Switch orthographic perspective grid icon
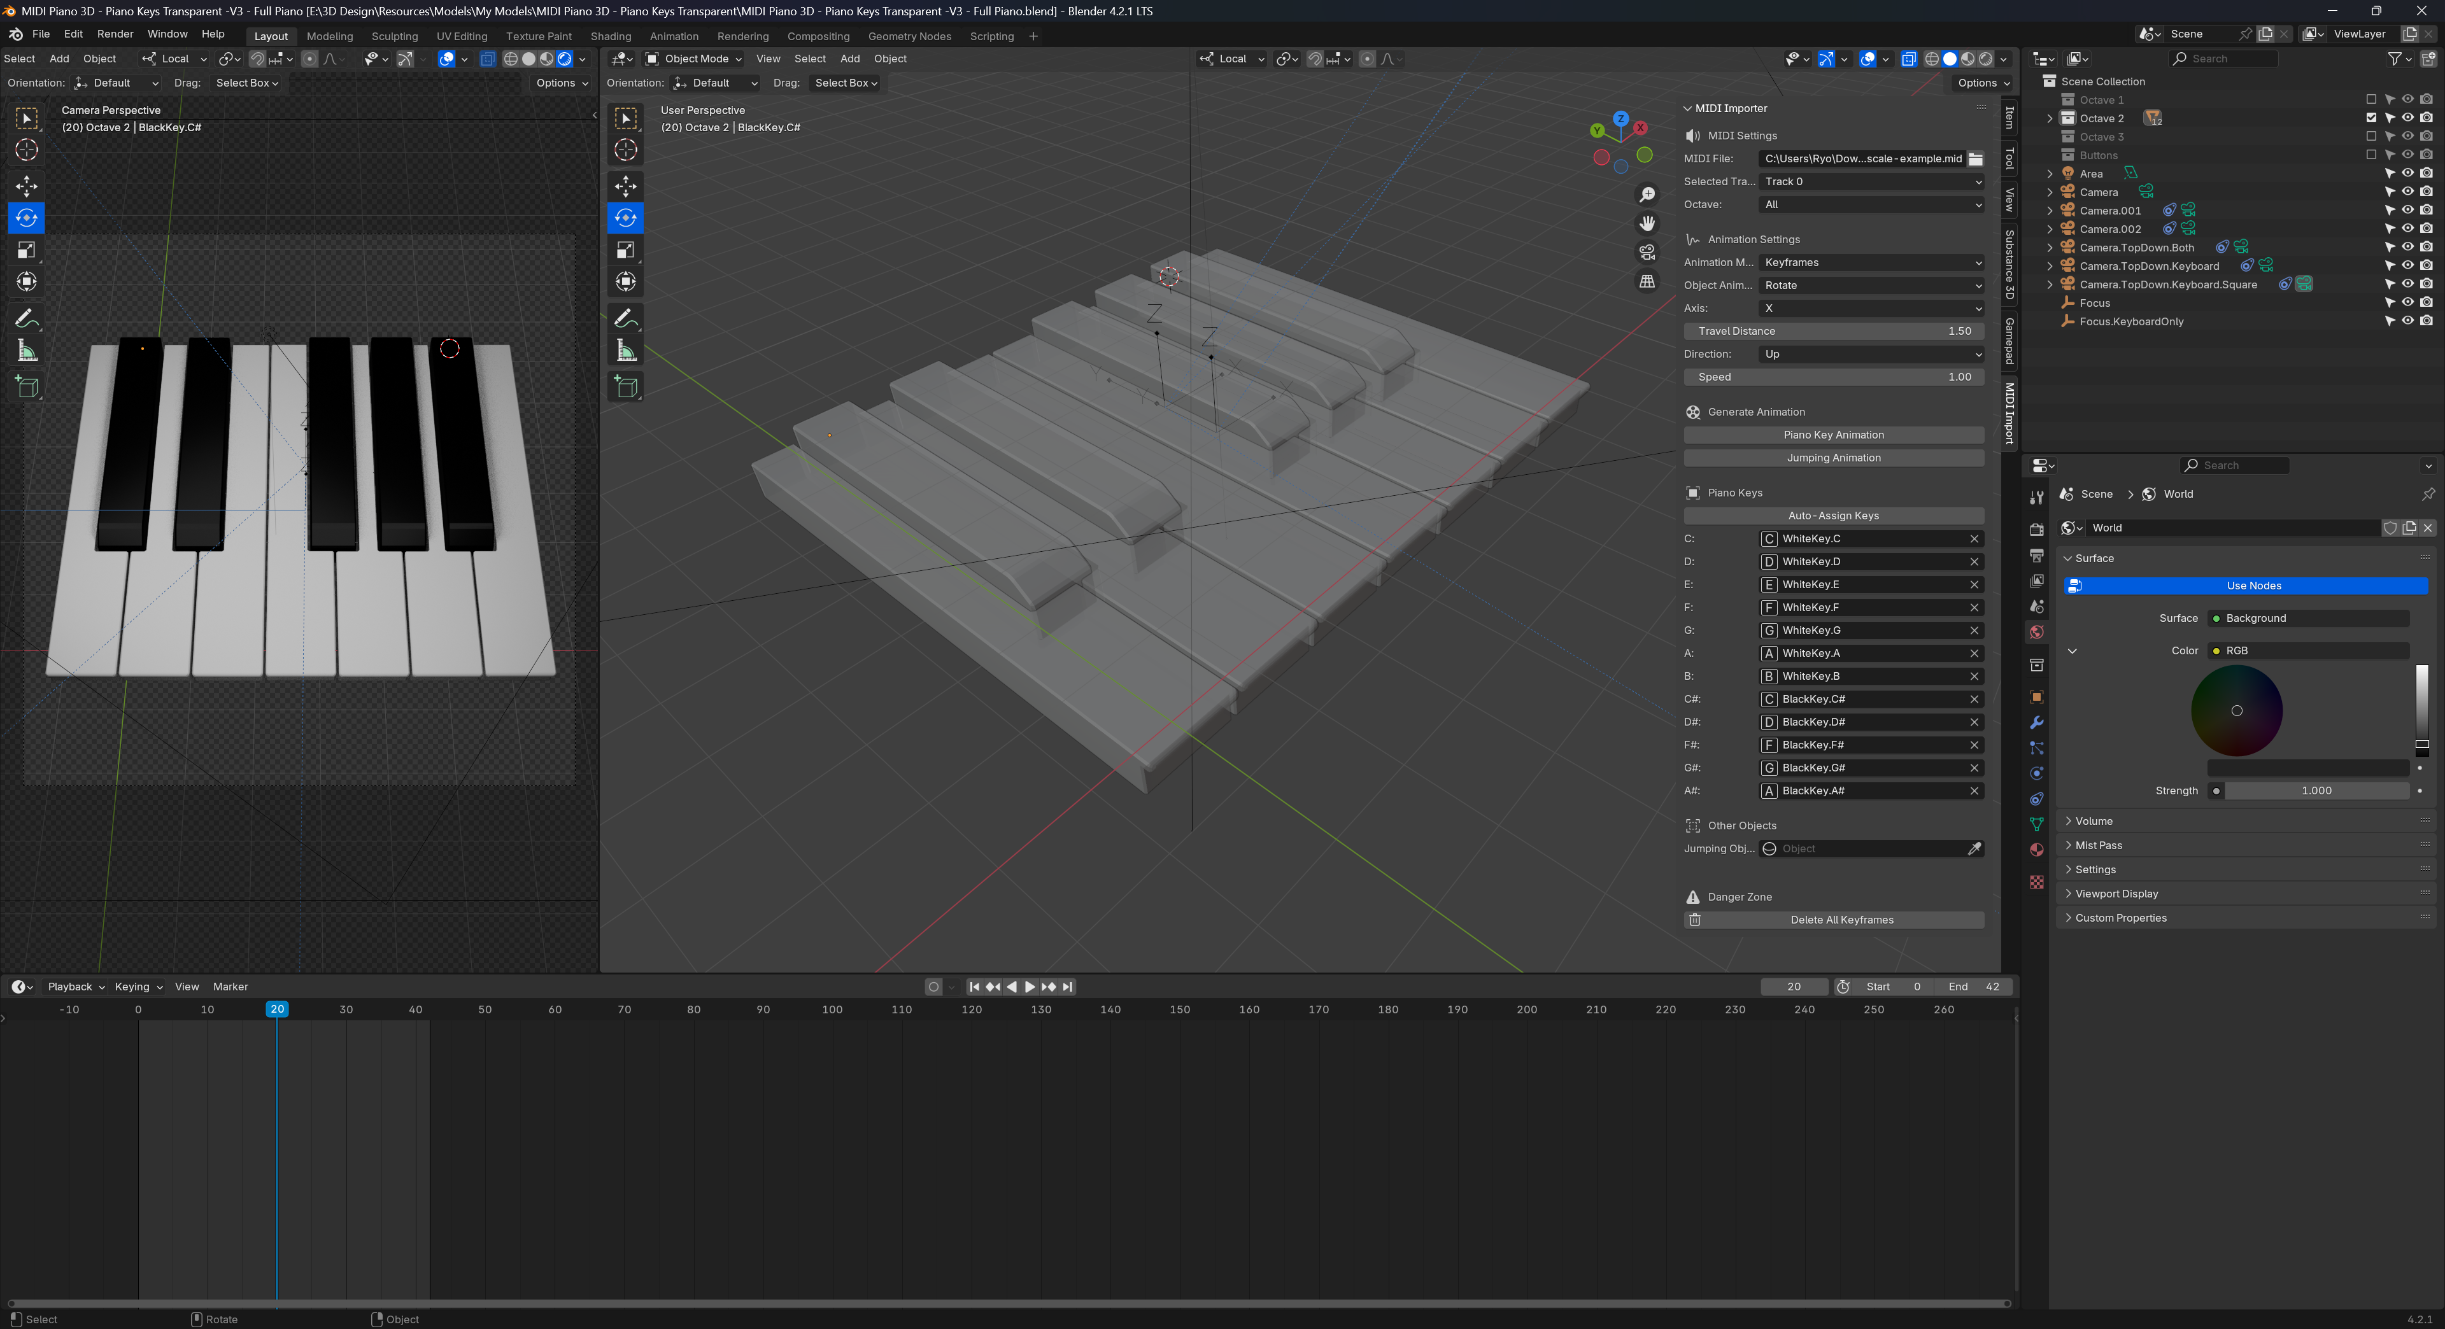Image resolution: width=2445 pixels, height=1329 pixels. [1647, 282]
